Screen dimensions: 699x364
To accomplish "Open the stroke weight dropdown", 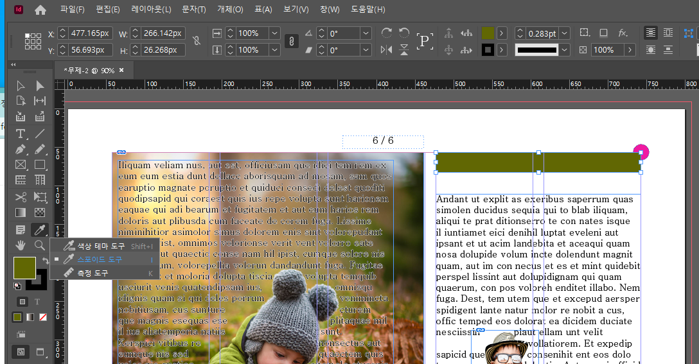I will coord(564,33).
